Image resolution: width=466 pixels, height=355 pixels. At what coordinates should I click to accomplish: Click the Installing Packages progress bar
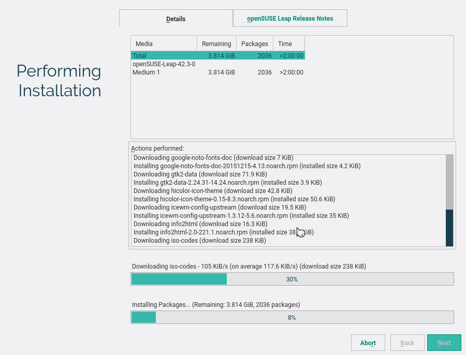pos(292,317)
